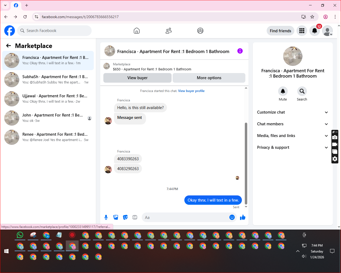Click the Search Facebook field
The height and width of the screenshot is (273, 341).
tap(54, 31)
